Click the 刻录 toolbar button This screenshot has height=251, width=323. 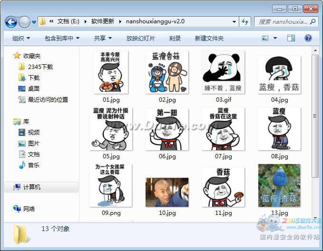pos(175,39)
